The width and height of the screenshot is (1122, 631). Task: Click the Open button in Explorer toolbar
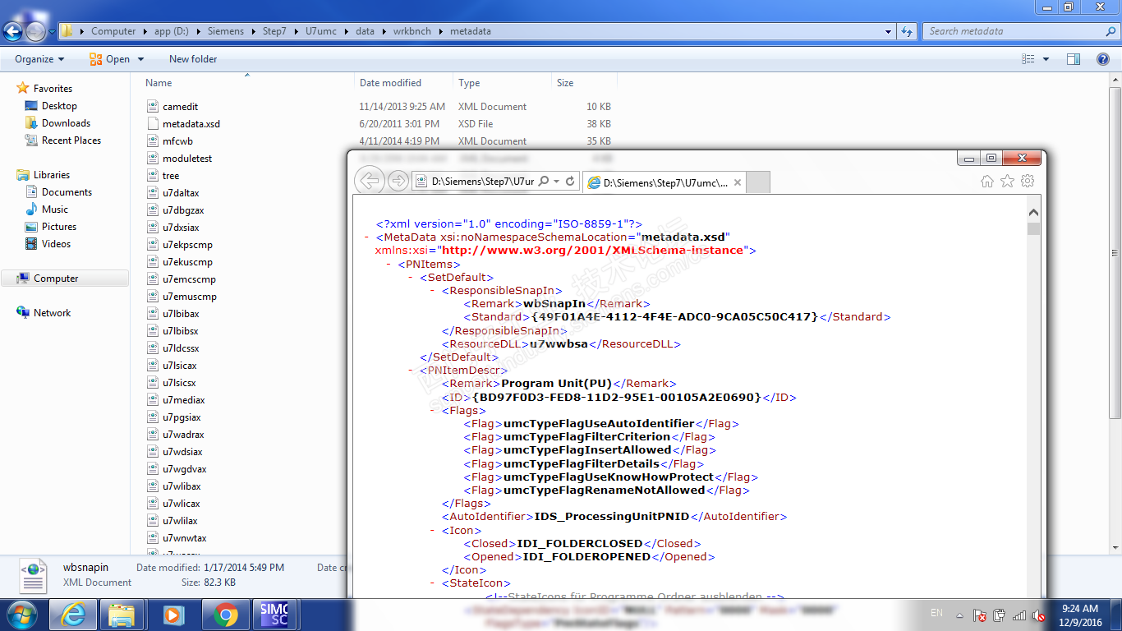click(x=110, y=59)
